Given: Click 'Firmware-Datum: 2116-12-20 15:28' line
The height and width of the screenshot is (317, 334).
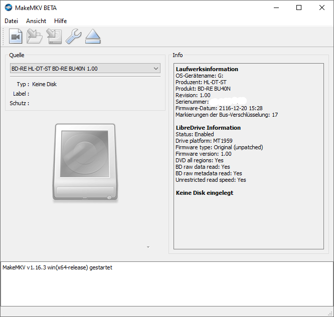Looking at the screenshot, I should coord(219,108).
